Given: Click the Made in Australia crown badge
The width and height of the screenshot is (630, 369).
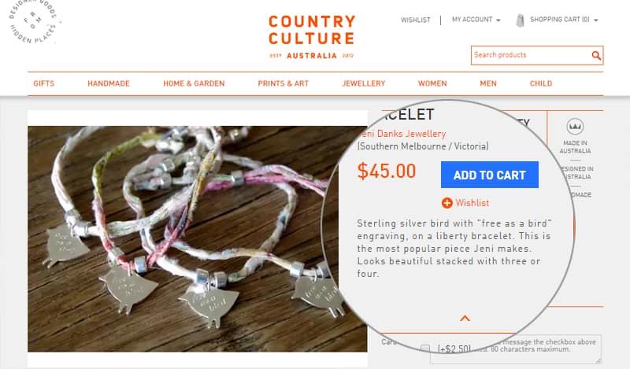Looking at the screenshot, I should click(575, 127).
